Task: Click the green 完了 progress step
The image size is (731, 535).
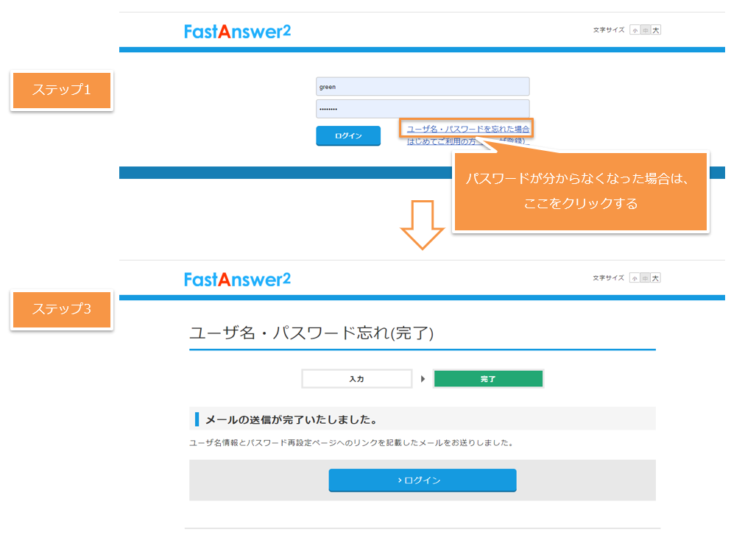Action: 488,379
